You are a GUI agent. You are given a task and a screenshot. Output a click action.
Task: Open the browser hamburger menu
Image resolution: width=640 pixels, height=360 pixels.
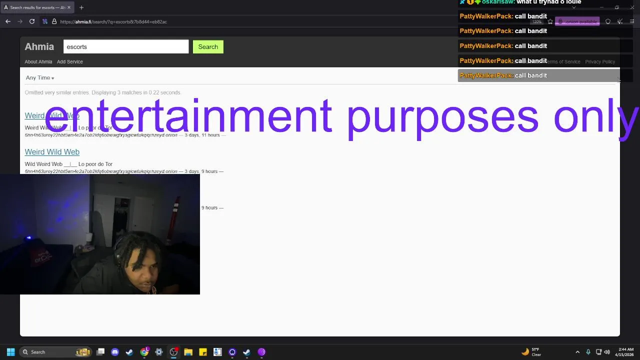coord(632,21)
